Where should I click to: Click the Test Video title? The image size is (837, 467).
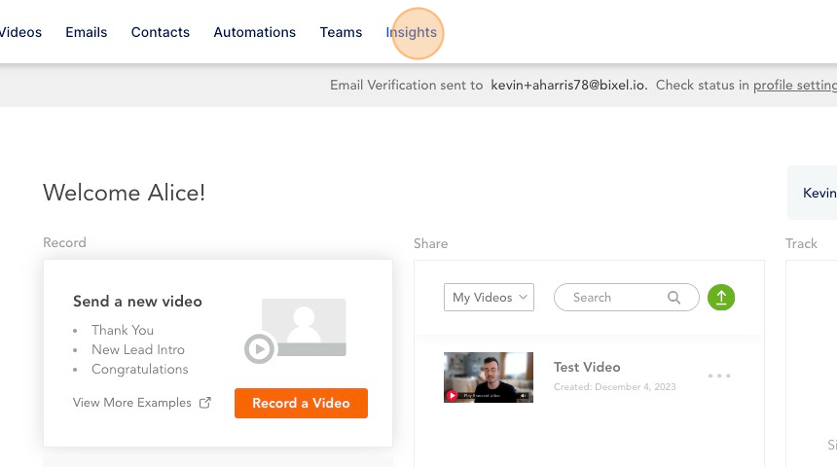tap(587, 367)
